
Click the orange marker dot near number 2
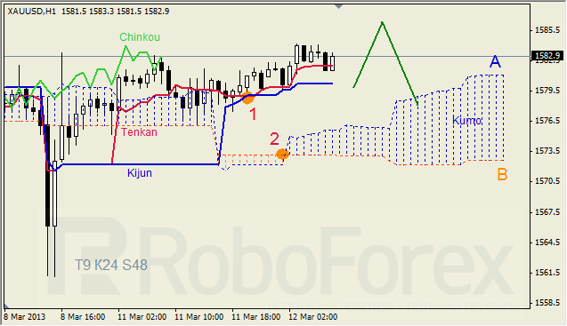click(282, 155)
